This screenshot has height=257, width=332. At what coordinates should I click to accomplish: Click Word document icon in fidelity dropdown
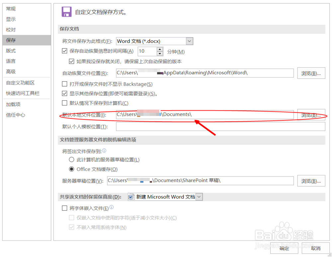click(131, 197)
